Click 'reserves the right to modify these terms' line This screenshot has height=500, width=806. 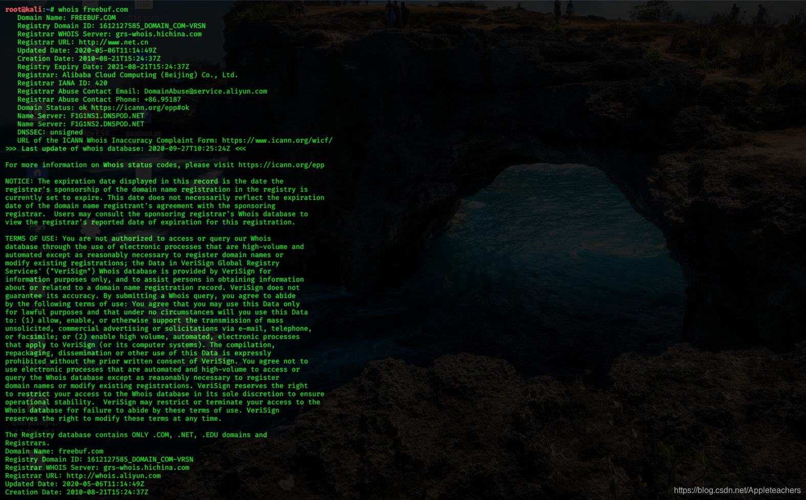point(114,418)
